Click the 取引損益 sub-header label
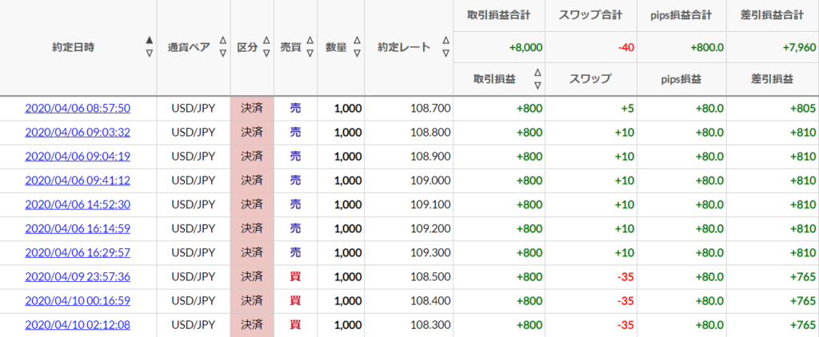Image resolution: width=819 pixels, height=337 pixels. point(494,79)
